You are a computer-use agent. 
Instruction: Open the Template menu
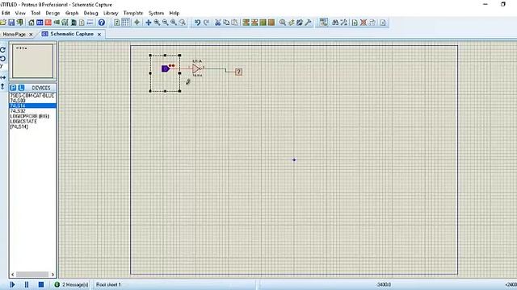[133, 13]
